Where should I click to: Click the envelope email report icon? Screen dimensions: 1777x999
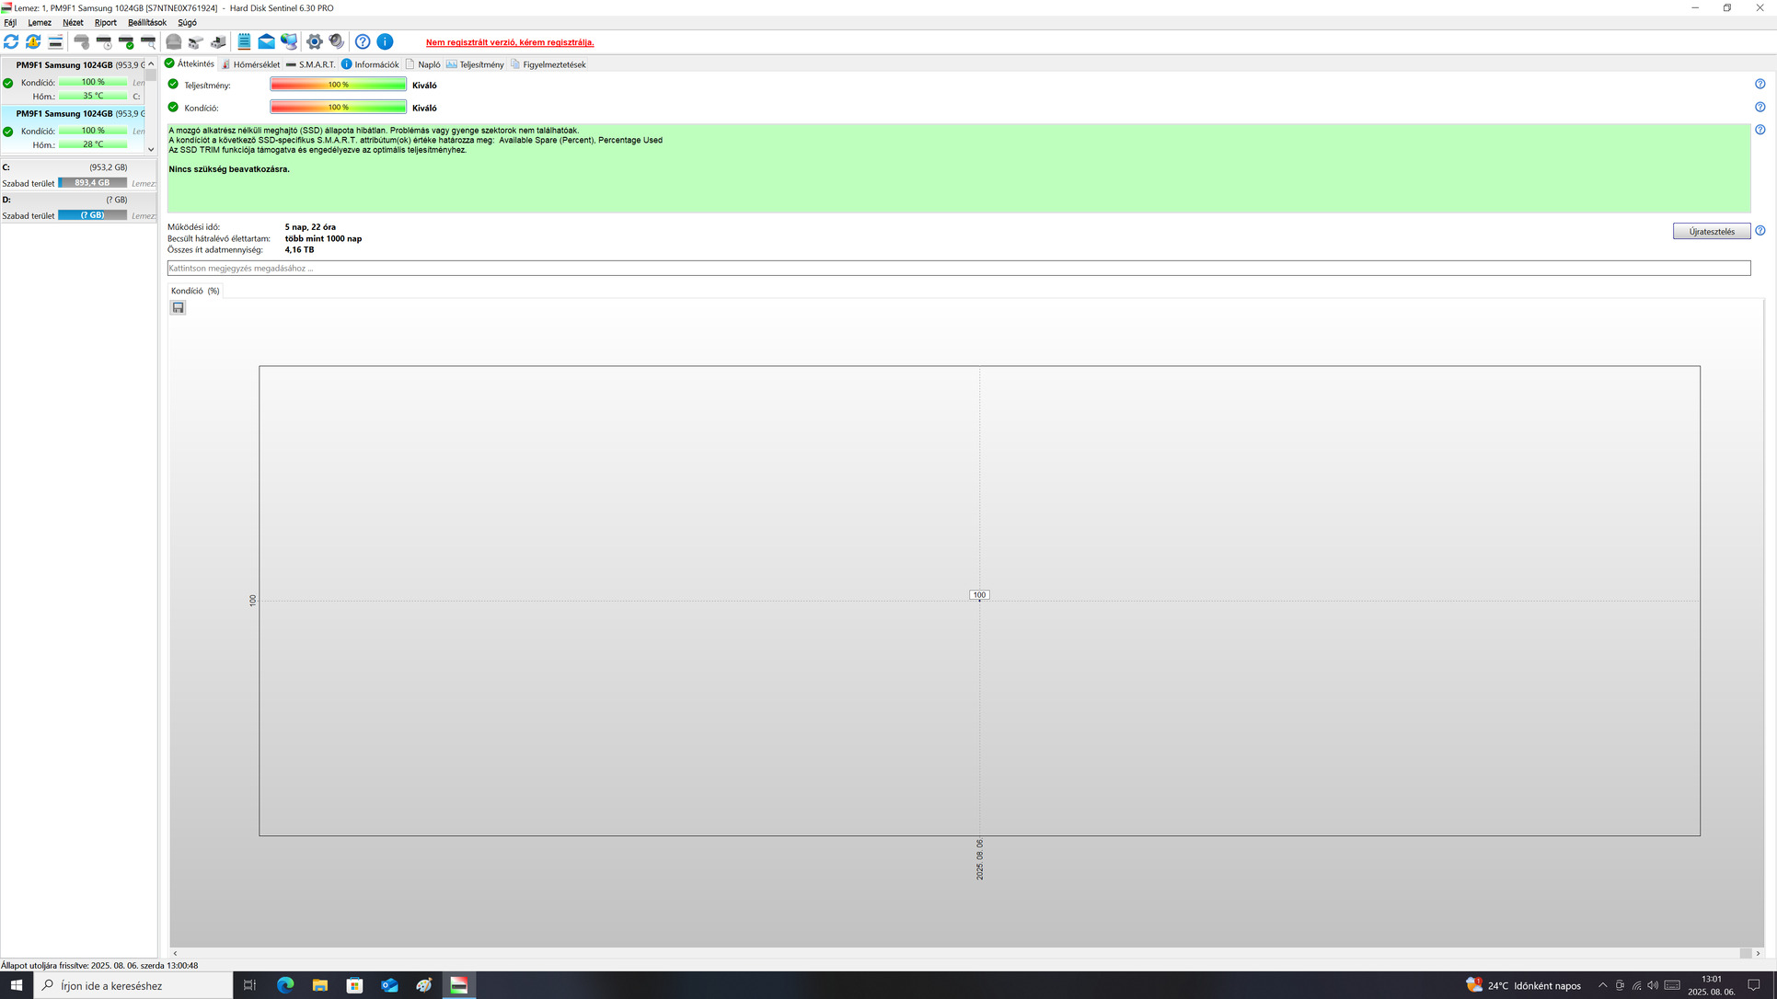pos(266,42)
